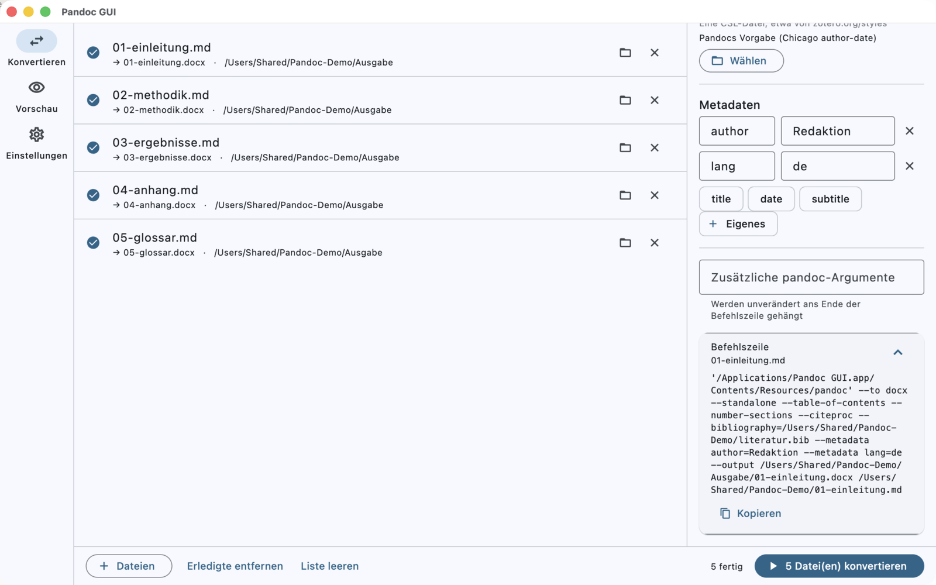Edit the lang metadata key field

(737, 166)
